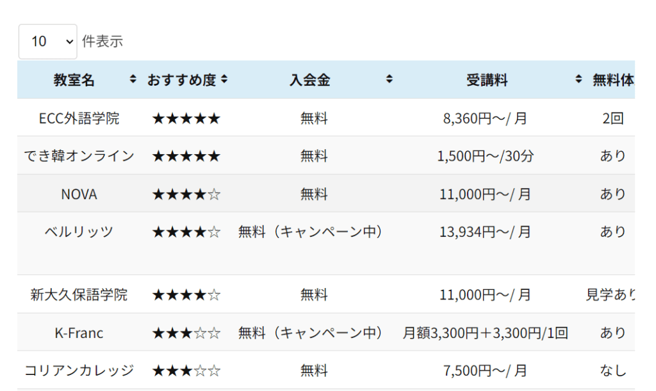656x391 pixels.
Task: Click the 受講料 column header
Action: click(488, 79)
